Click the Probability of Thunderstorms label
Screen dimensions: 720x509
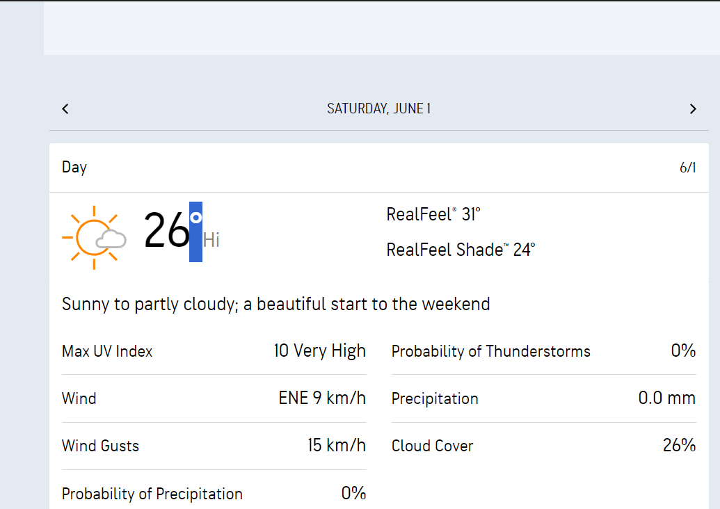(x=490, y=351)
